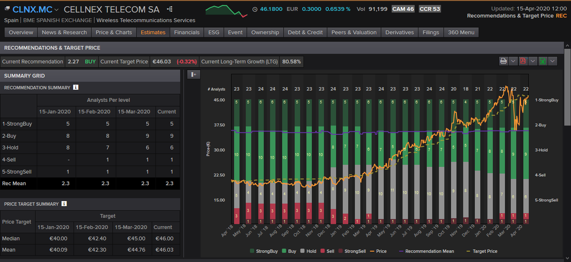Collapse the summary grid panel arrow icon
571x262 pixels.
coord(194,75)
